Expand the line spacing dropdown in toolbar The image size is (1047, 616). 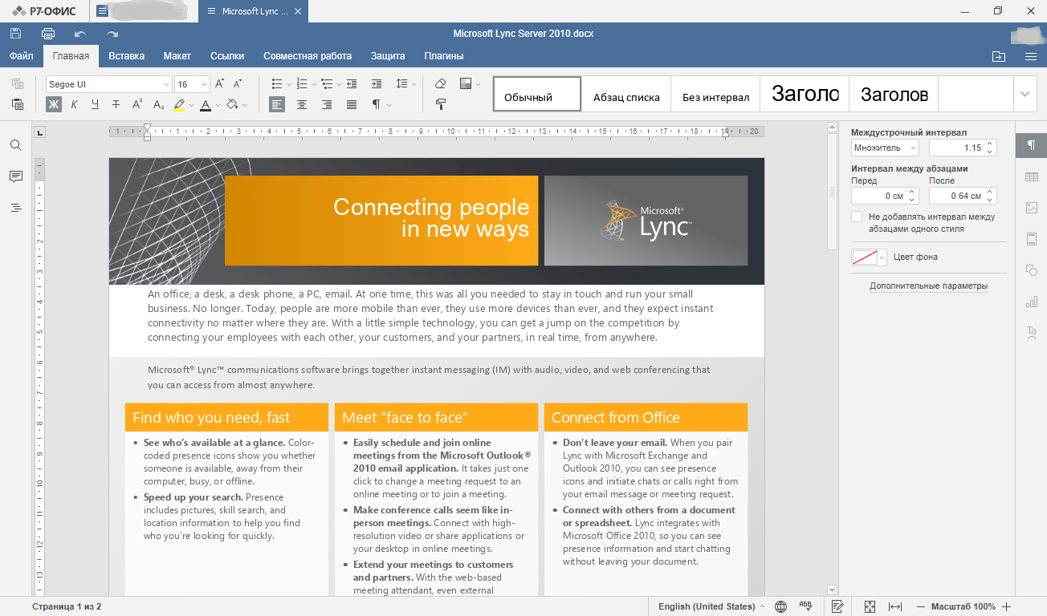pos(414,84)
